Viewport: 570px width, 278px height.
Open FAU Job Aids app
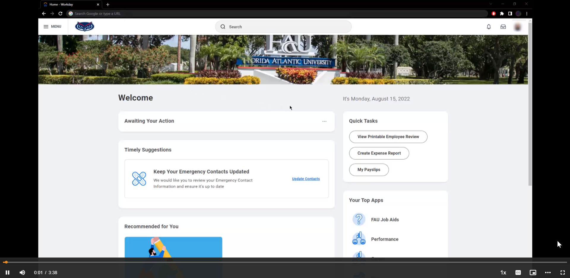[385, 220]
